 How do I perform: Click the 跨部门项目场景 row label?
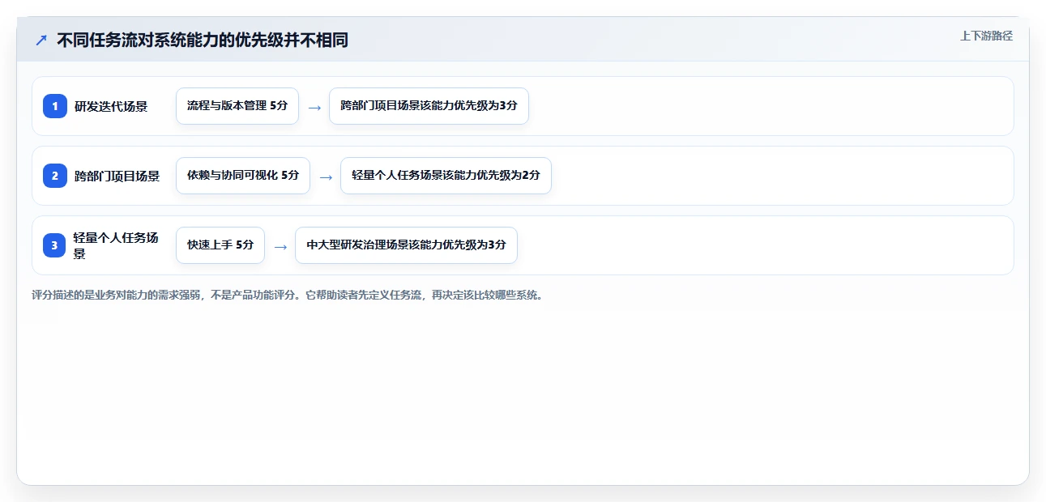click(117, 176)
